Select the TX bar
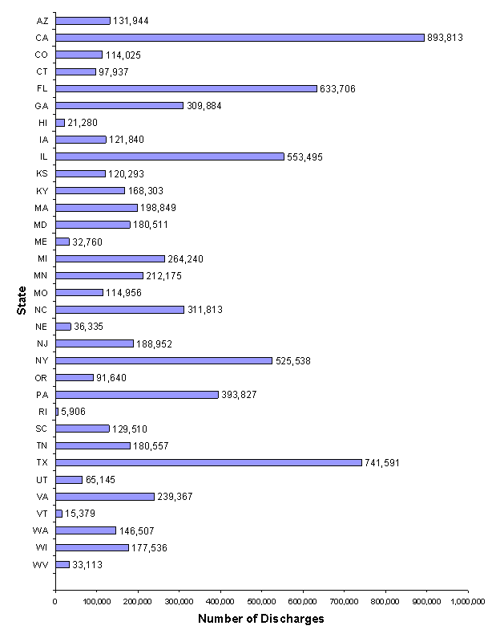Image resolution: width=500 pixels, height=642 pixels. pyautogui.click(x=208, y=462)
